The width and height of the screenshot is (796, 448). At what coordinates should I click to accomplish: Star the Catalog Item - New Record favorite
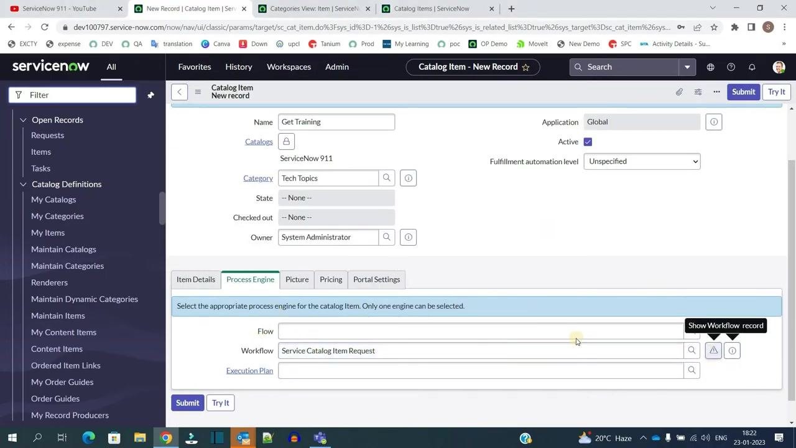[x=525, y=67]
